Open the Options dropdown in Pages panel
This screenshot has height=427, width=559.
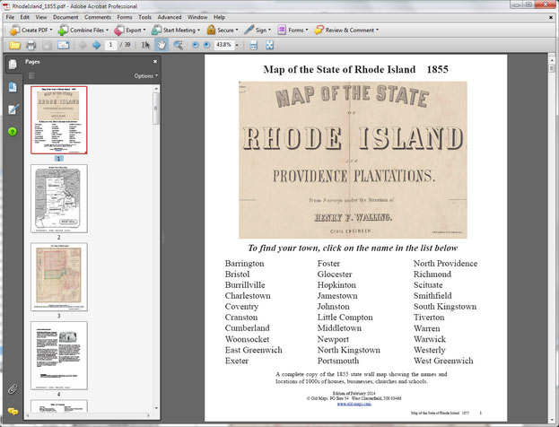point(146,76)
